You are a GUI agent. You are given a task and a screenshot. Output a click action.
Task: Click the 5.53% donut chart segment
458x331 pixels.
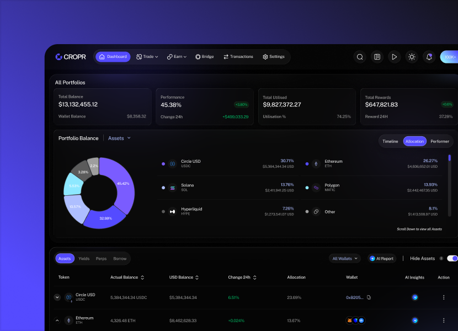[x=73, y=185]
